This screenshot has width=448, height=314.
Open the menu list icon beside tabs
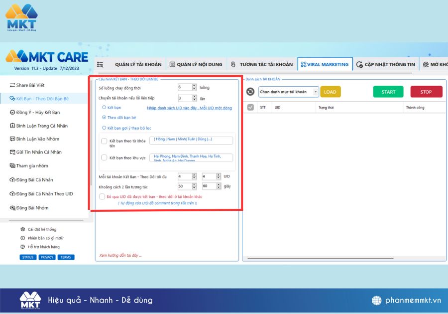pyautogui.click(x=100, y=65)
